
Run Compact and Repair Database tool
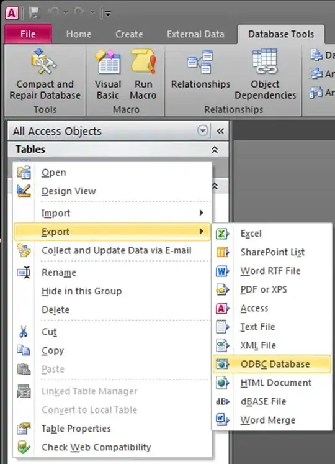pos(45,74)
